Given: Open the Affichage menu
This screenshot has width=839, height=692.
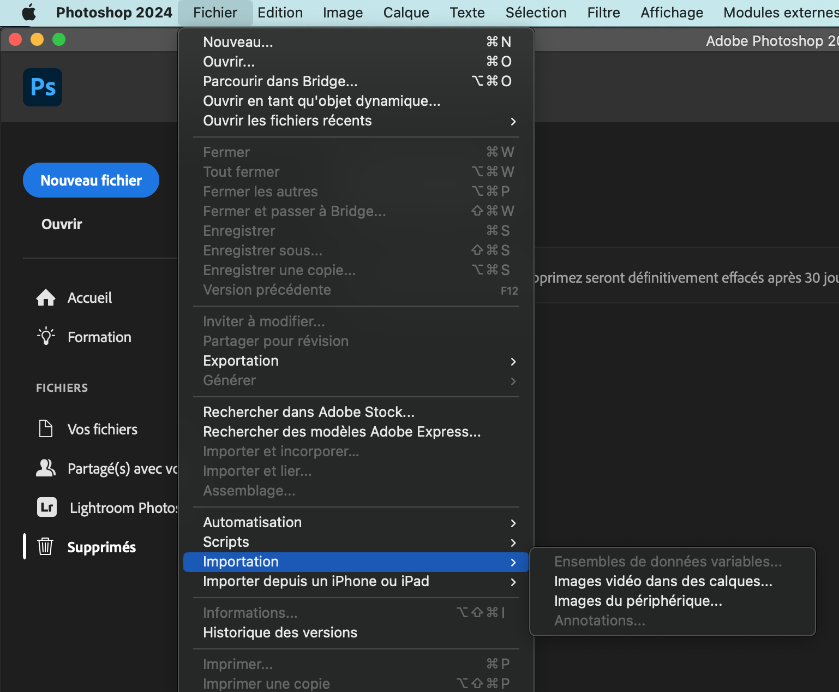Looking at the screenshot, I should (x=672, y=13).
